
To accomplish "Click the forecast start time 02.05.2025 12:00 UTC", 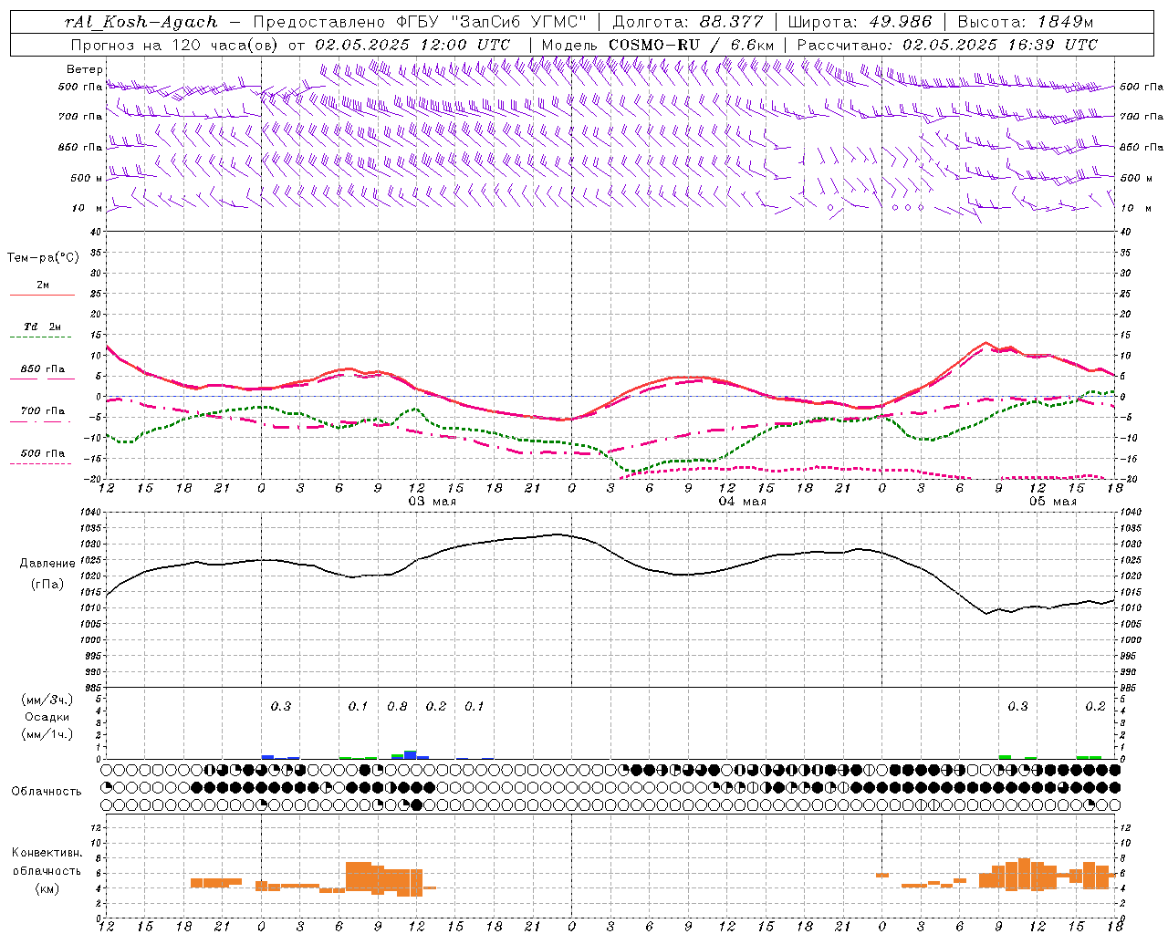I will click(x=412, y=45).
